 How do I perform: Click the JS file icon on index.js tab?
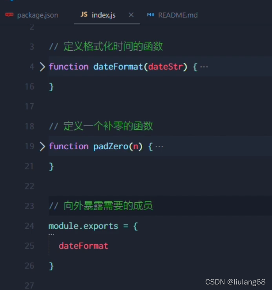tap(84, 15)
